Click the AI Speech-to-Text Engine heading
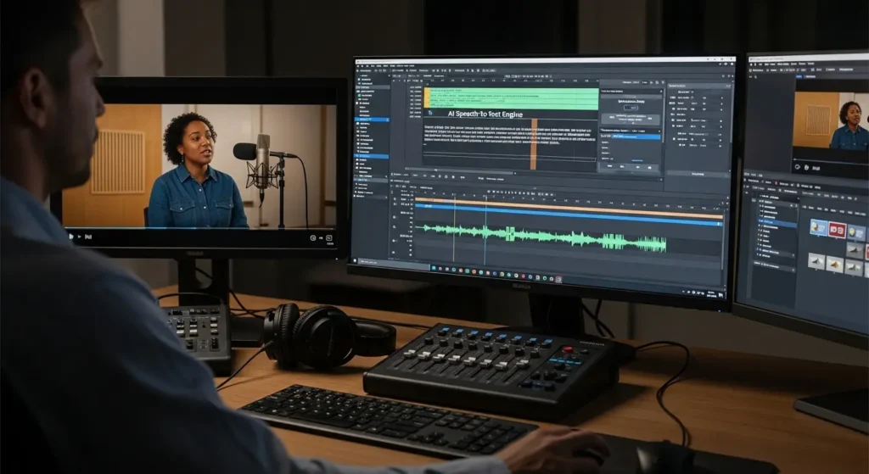Screen dimensions: 869x474 coord(485,114)
